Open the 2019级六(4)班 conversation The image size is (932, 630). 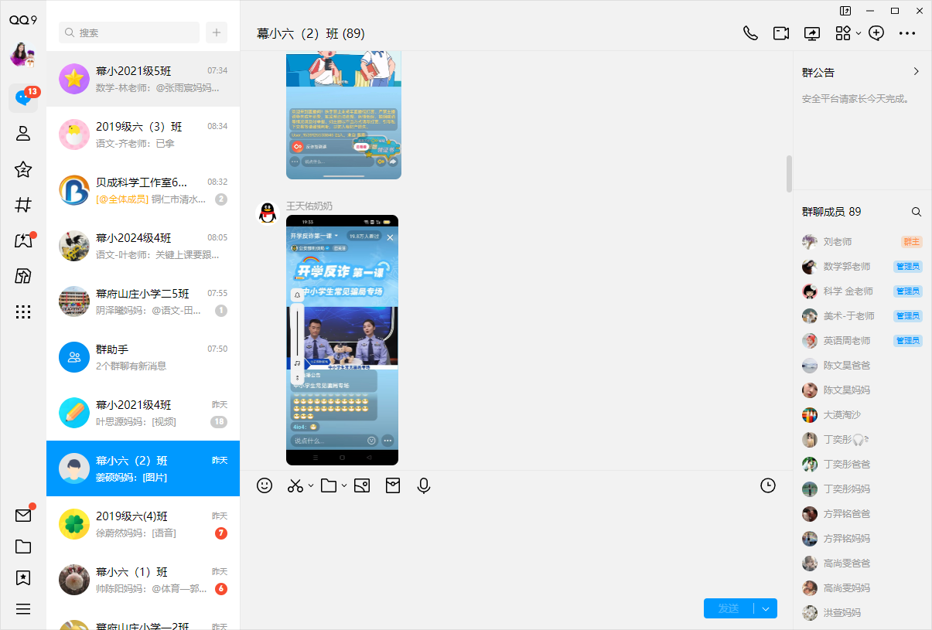tap(143, 524)
